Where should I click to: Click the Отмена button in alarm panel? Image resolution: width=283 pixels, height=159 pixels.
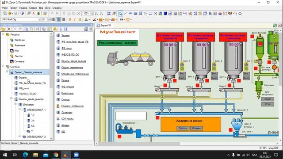pyautogui.click(x=196, y=128)
